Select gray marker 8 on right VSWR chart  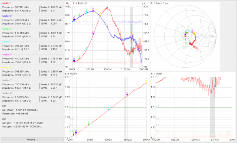coord(215,87)
